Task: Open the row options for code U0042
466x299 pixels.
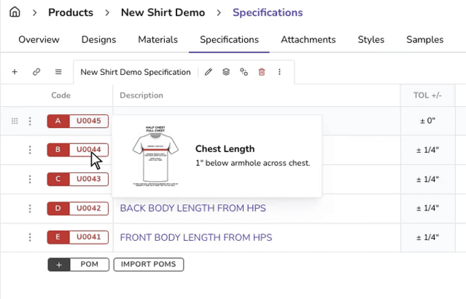Action: coord(30,208)
